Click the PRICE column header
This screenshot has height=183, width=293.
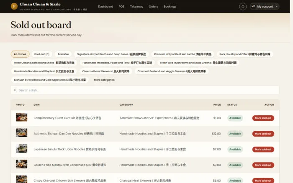click(217, 105)
